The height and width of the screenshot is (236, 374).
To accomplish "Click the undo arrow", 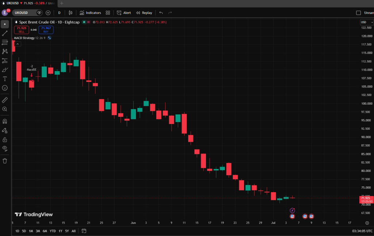I will click(x=161, y=13).
